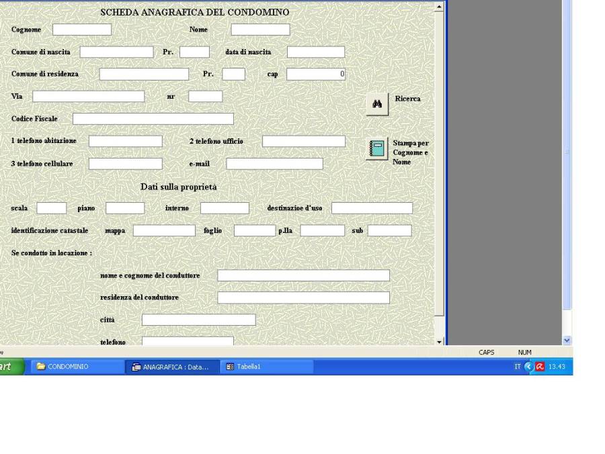Screen dimensions: 605x454
Task: Click the sub input field
Action: click(x=390, y=230)
